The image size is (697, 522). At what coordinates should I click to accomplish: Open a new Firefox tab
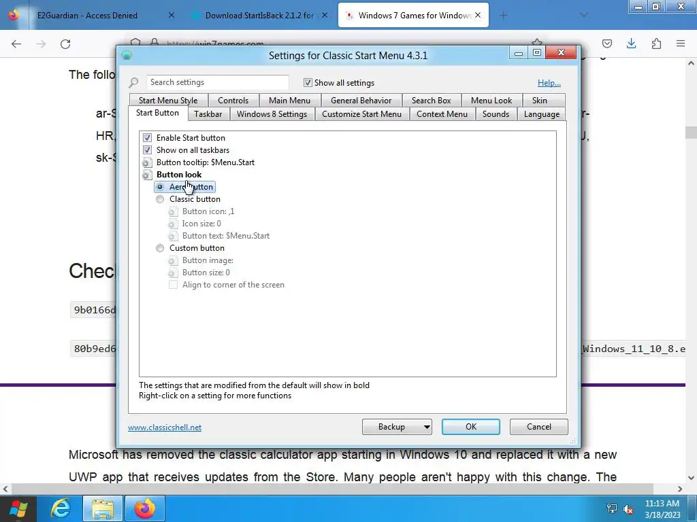click(x=503, y=16)
